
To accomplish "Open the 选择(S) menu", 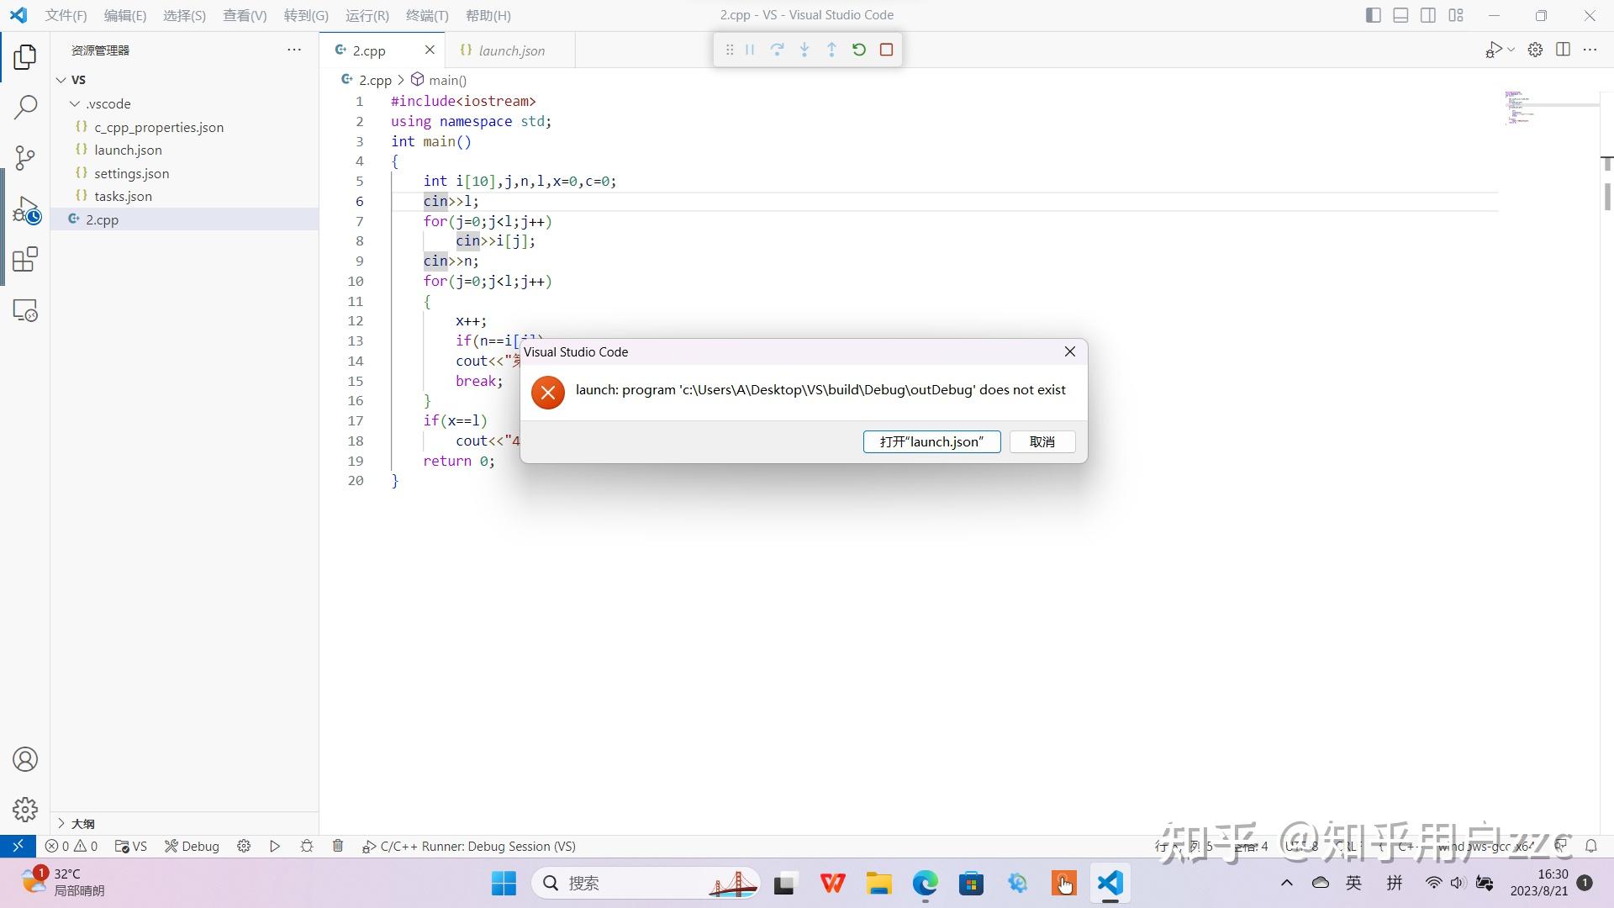I will point(184,15).
